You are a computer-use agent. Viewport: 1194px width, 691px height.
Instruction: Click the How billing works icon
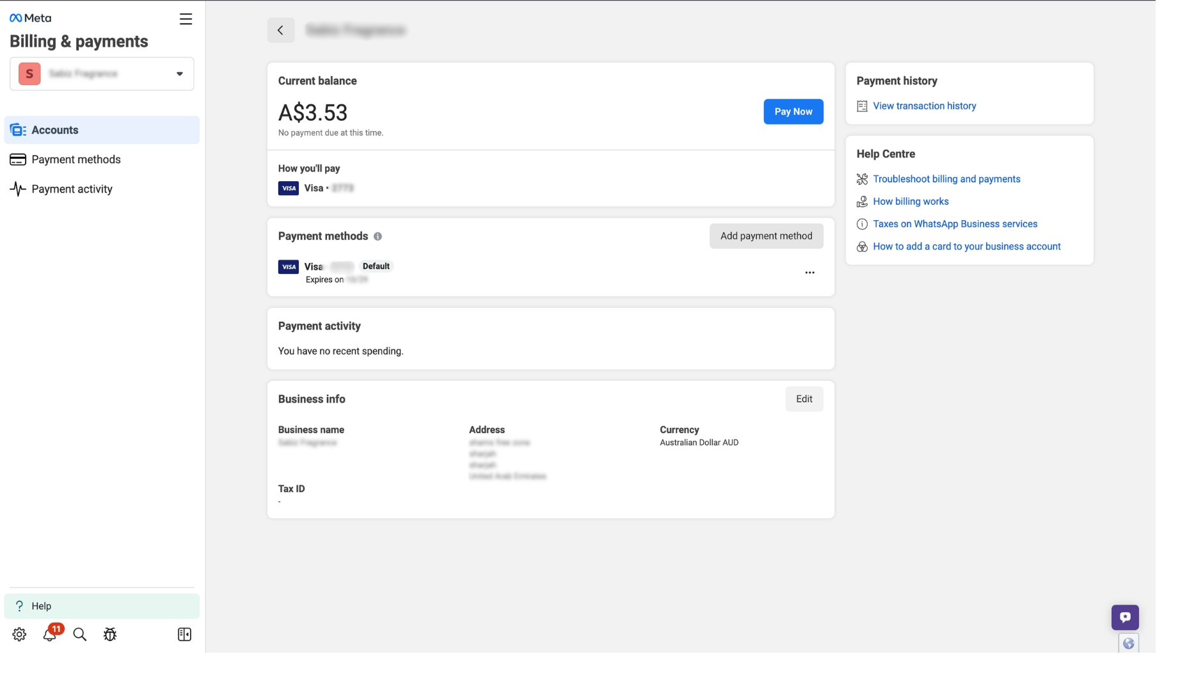coord(862,202)
